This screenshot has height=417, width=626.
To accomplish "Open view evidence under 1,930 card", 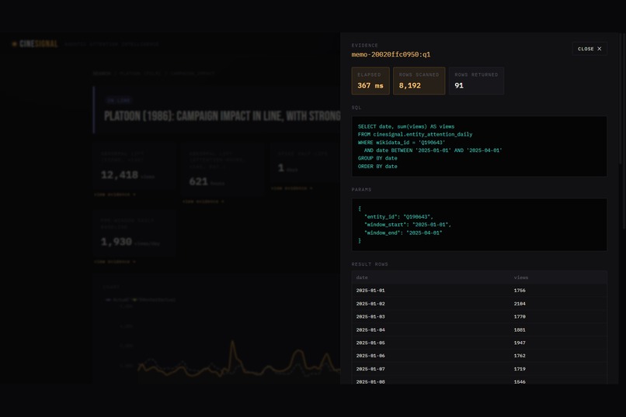I will pyautogui.click(x=115, y=262).
